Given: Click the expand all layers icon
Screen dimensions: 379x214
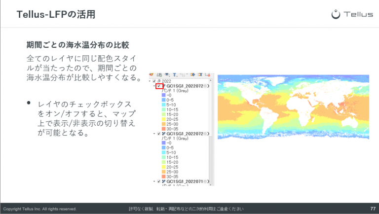Looking at the screenshot, I should click(192, 74).
